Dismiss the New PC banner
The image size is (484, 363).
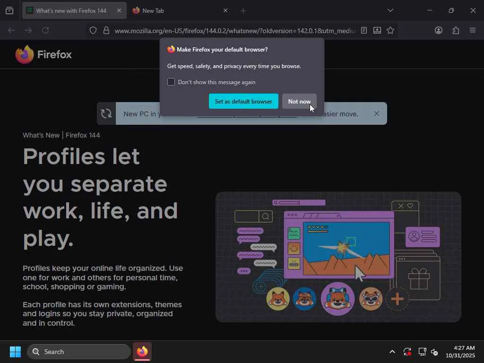click(x=376, y=113)
